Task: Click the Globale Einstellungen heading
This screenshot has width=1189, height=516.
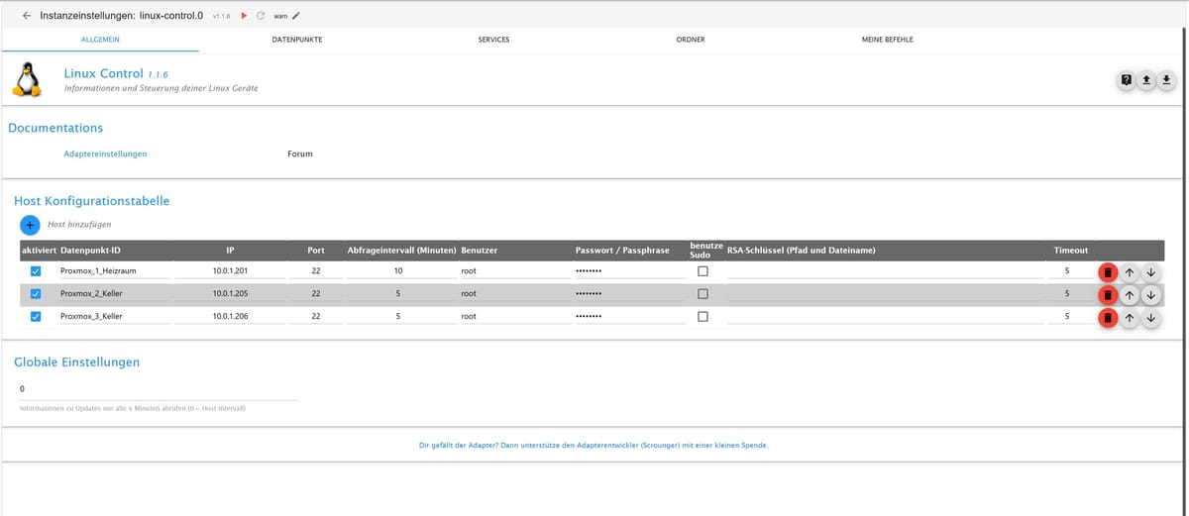Action: (76, 361)
